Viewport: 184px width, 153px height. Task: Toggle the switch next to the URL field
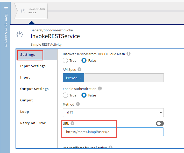160,123
